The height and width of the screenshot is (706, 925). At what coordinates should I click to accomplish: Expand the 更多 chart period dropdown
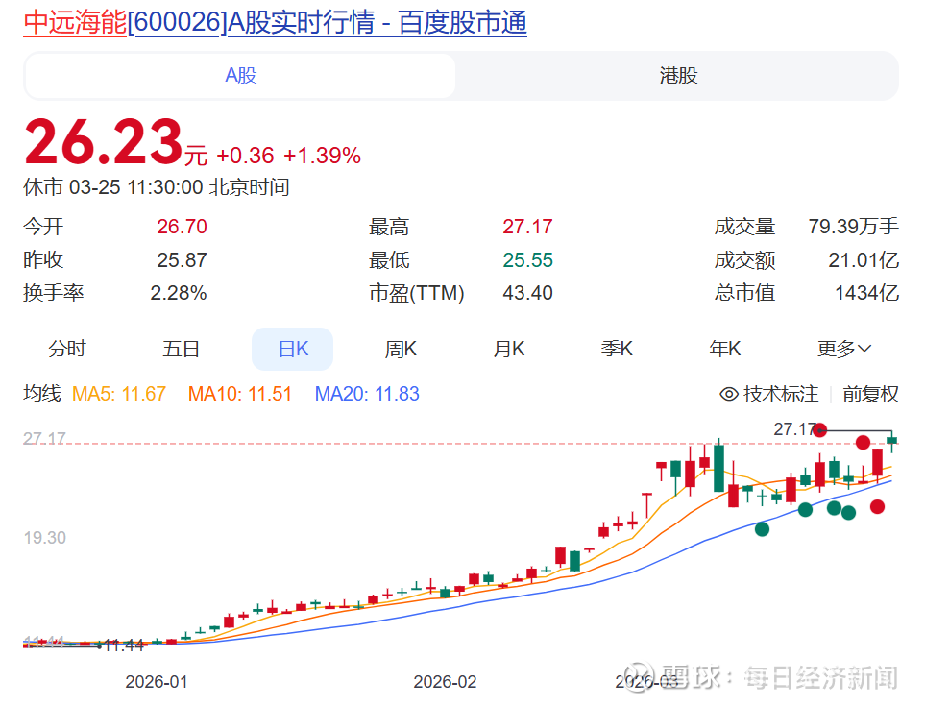pos(843,349)
